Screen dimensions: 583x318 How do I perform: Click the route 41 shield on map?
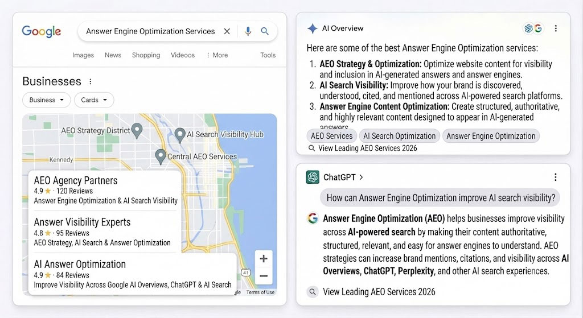click(x=246, y=272)
